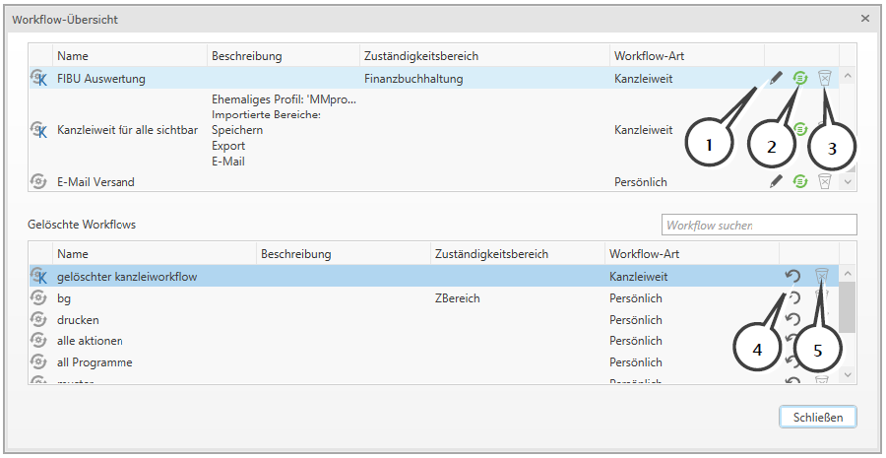Restore the drucken workflow via undo arrow
Screen dimensions: 886x458
coord(791,320)
